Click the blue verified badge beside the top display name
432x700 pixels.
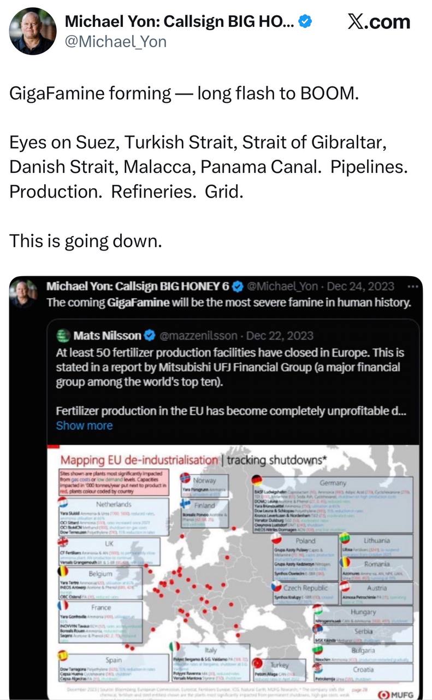307,22
